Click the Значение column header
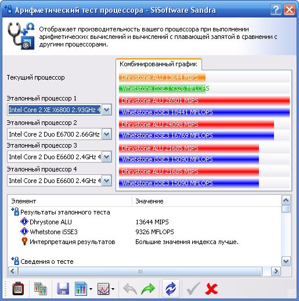The width and height of the screenshot is (299, 301). click(149, 201)
